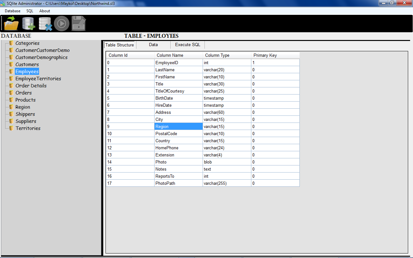Select the EmployeeTerritories table
413x258 pixels.
tap(38, 78)
